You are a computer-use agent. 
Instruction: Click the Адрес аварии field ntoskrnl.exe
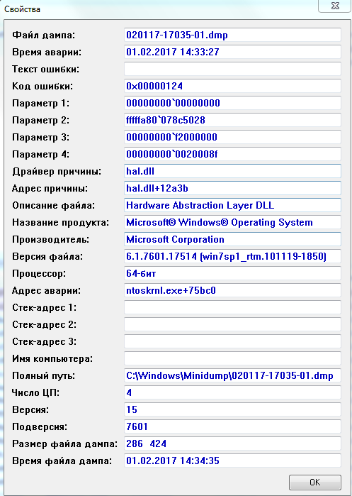(233, 290)
